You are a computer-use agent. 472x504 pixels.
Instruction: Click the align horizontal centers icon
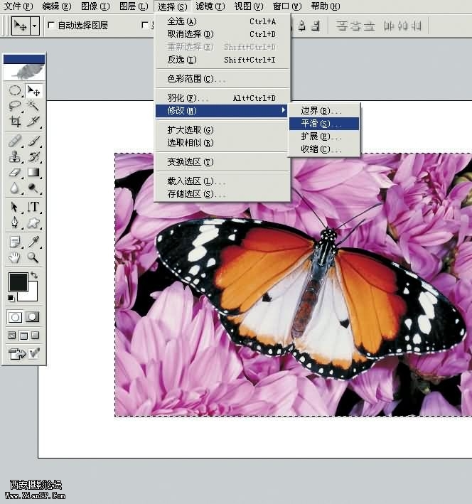pos(302,26)
